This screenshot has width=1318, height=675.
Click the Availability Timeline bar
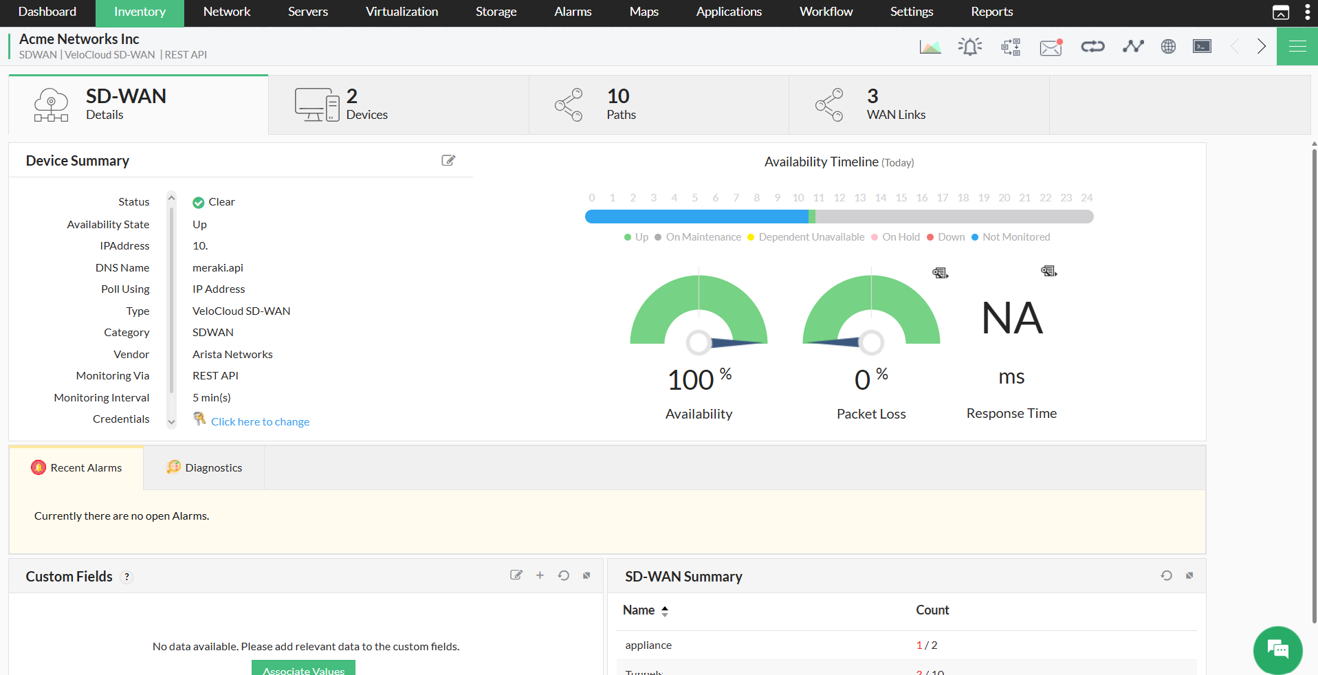(x=839, y=217)
